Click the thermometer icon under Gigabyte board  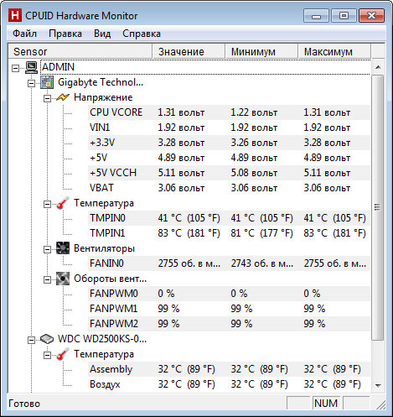tap(63, 203)
